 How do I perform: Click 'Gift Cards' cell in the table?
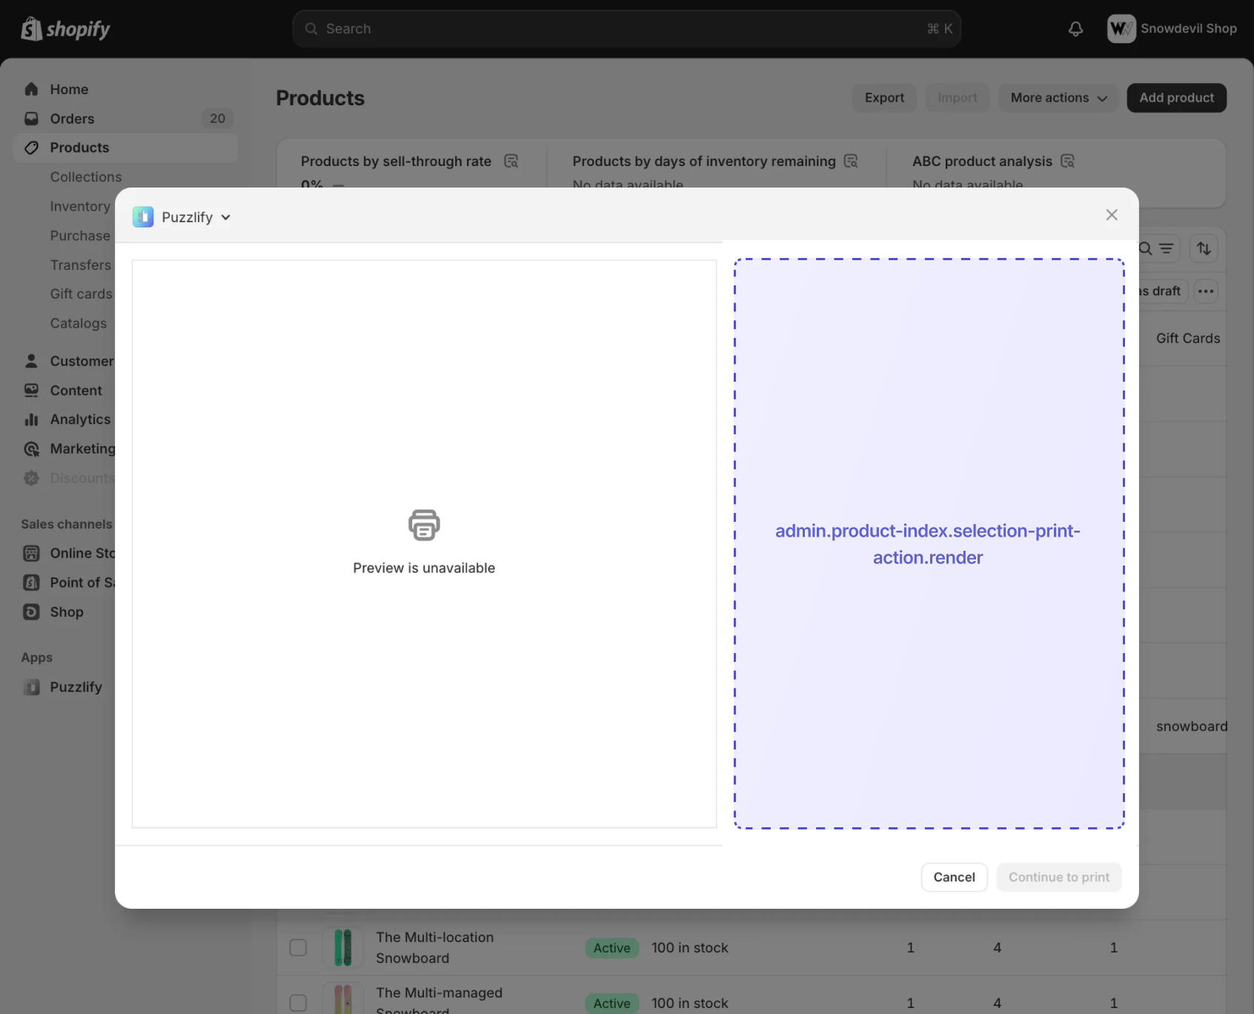[x=1188, y=338]
